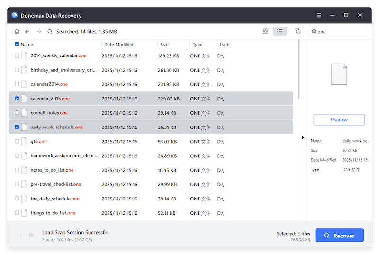Image resolution: width=379 pixels, height=255 pixels.
Task: Go to the home screen icon
Action: coord(17,31)
